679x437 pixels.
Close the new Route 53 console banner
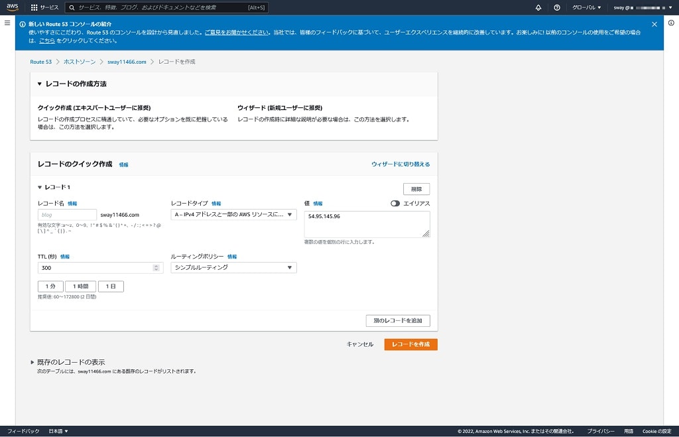(x=654, y=25)
